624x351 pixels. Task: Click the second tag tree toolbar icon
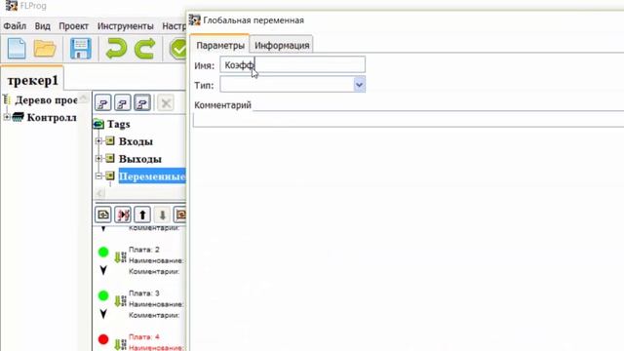(x=123, y=103)
